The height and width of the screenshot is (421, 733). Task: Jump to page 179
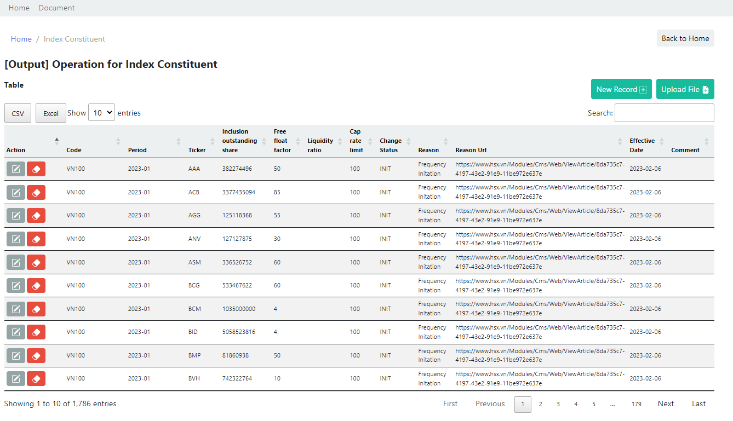pos(636,404)
